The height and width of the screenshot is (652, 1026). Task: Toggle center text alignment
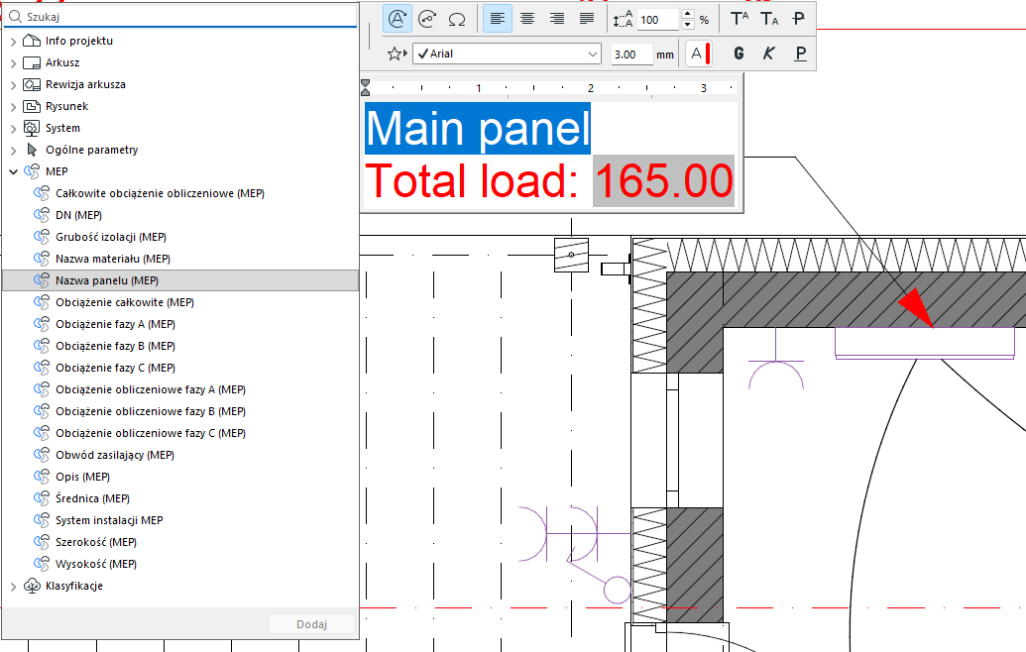527,19
